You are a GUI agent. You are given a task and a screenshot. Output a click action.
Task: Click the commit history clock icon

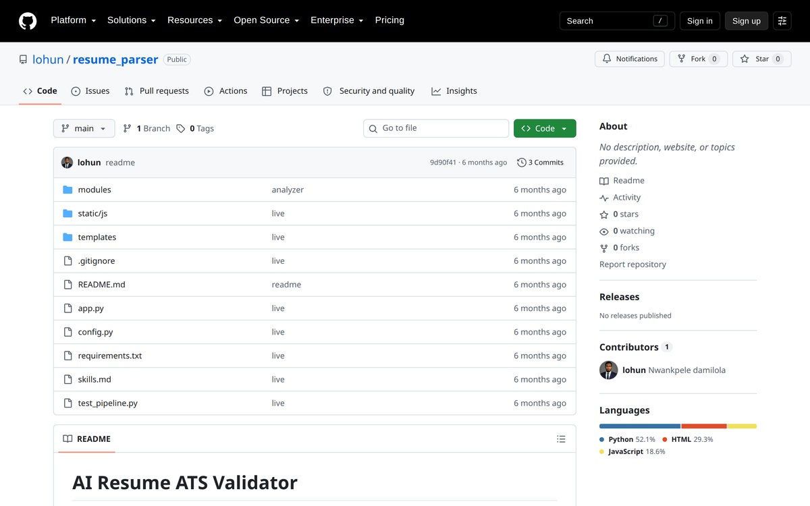pos(522,163)
